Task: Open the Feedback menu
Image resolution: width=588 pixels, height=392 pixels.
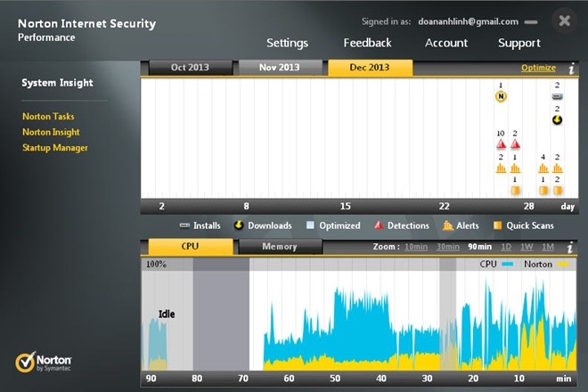Action: 367,43
